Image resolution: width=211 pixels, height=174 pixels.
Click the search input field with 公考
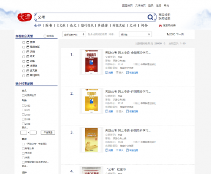92,17
